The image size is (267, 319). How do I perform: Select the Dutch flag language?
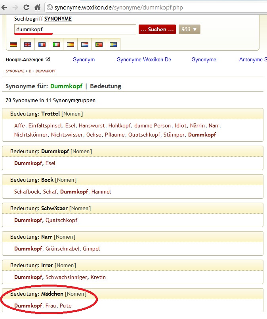point(85,45)
